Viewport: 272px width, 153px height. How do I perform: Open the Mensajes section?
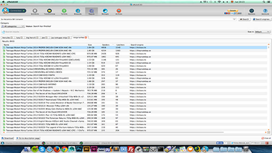105,12
